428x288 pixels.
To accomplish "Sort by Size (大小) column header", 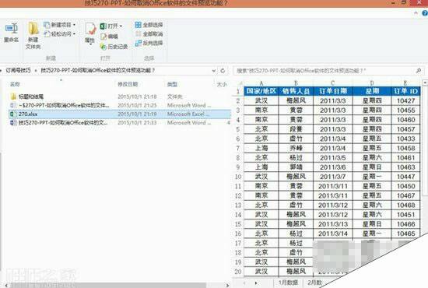I will [222, 85].
